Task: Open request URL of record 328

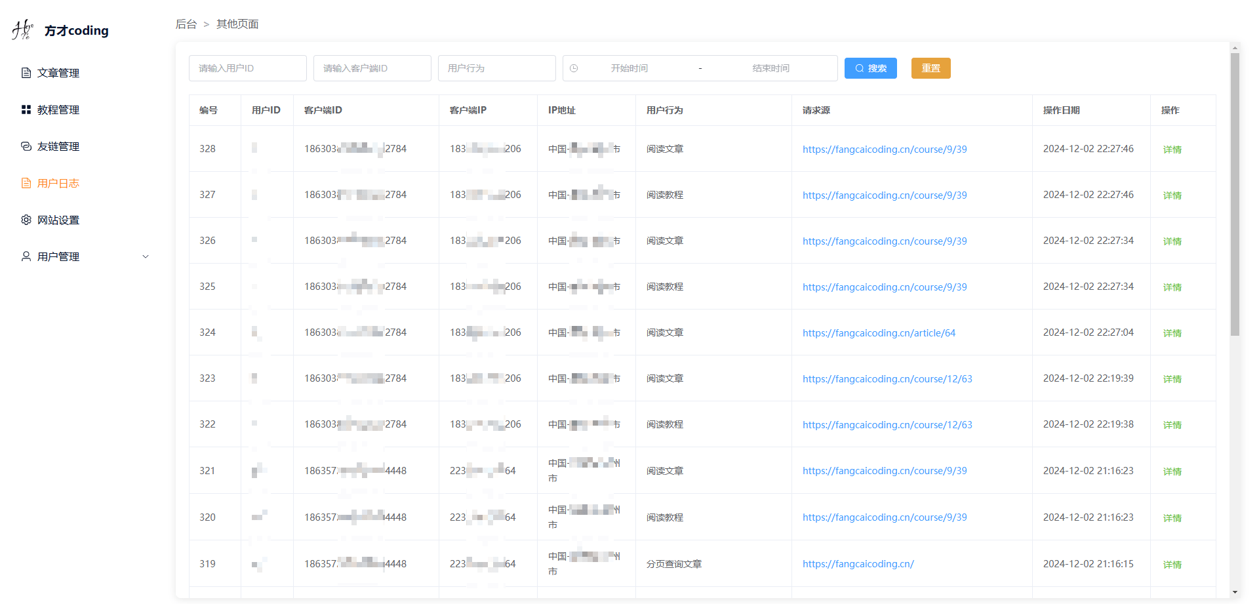Action: 885,150
